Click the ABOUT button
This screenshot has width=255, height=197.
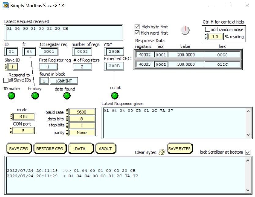(x=105, y=148)
